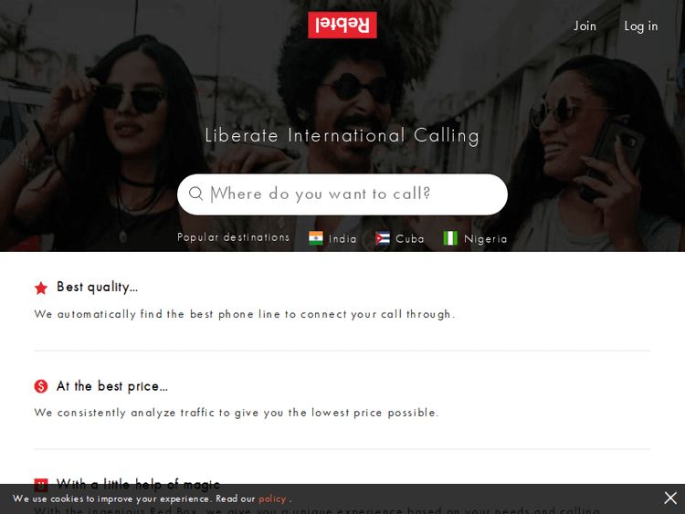Click the 'Best quality...' heading
Viewport: 685px width, 514px height.
[97, 287]
